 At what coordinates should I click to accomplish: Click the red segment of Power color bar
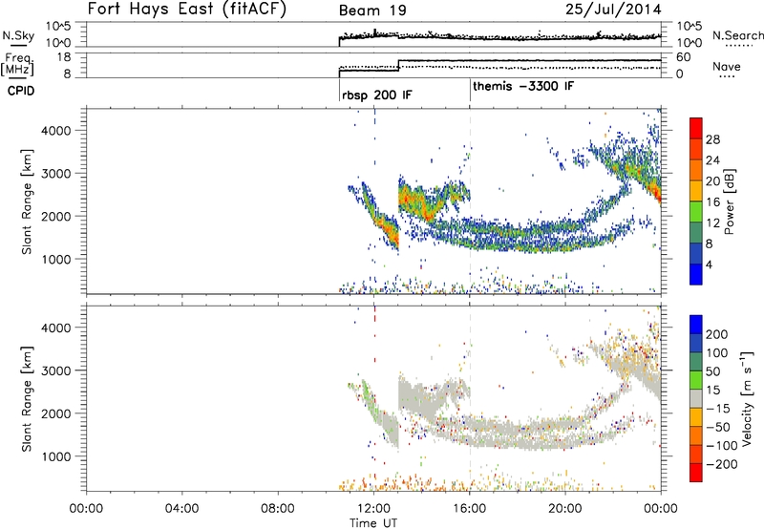click(x=696, y=129)
